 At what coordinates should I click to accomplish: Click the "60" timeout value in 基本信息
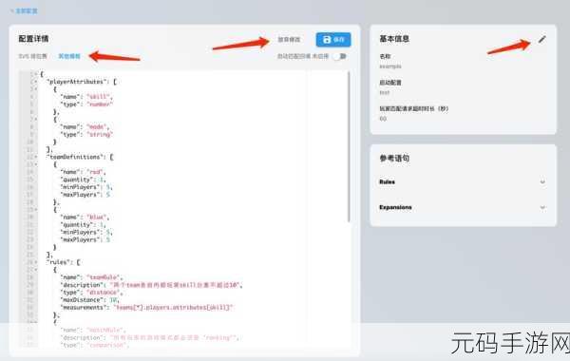383,119
